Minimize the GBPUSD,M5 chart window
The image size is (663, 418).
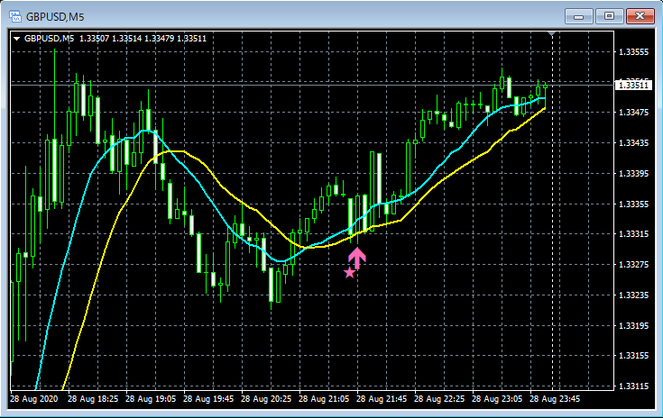pos(578,16)
